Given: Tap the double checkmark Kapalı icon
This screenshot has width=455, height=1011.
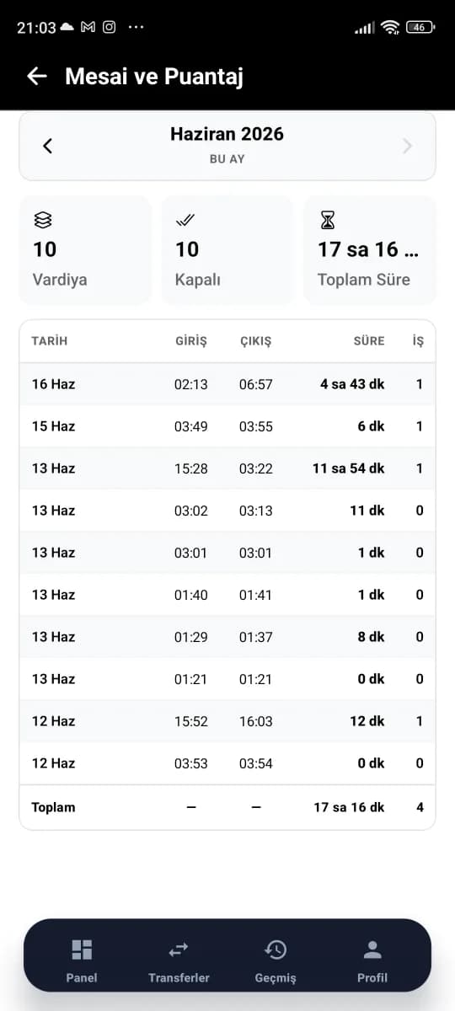Looking at the screenshot, I should (x=185, y=220).
